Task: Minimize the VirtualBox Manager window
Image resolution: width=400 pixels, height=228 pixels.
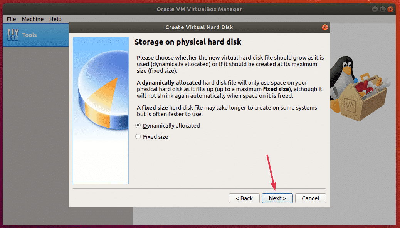Action: coord(375,9)
